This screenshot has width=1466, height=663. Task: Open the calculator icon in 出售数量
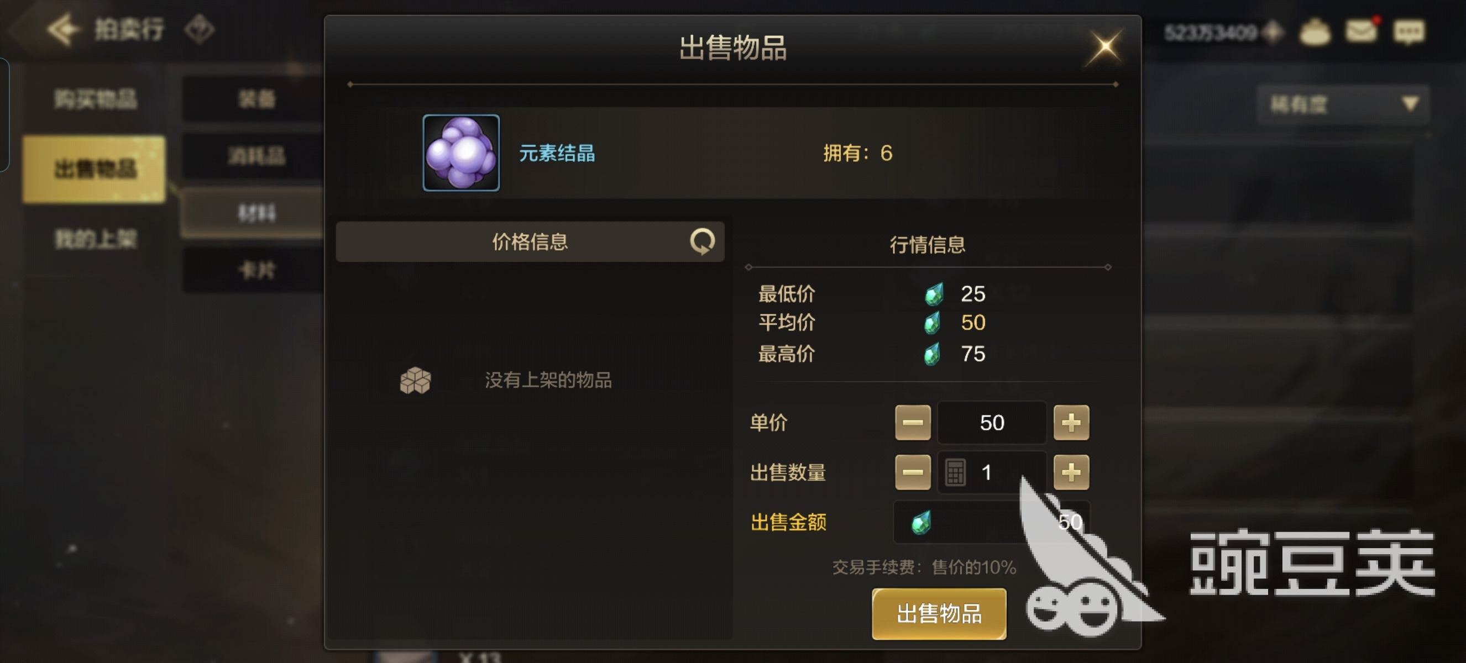coord(955,472)
